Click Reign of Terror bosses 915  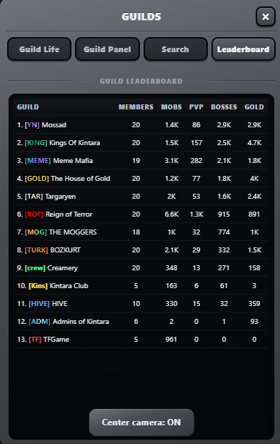tap(224, 214)
